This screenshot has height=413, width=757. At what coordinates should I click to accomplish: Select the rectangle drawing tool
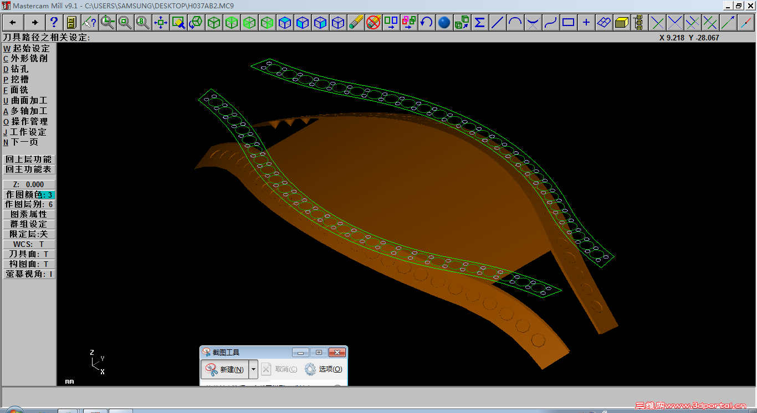click(568, 23)
